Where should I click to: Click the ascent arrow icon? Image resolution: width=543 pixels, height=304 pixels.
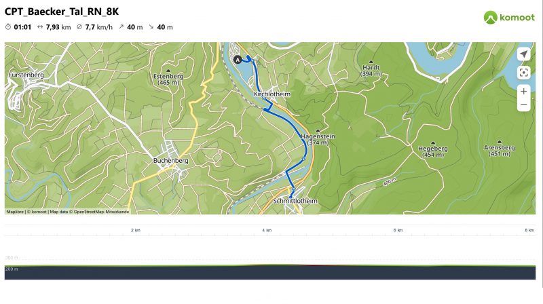[121, 26]
